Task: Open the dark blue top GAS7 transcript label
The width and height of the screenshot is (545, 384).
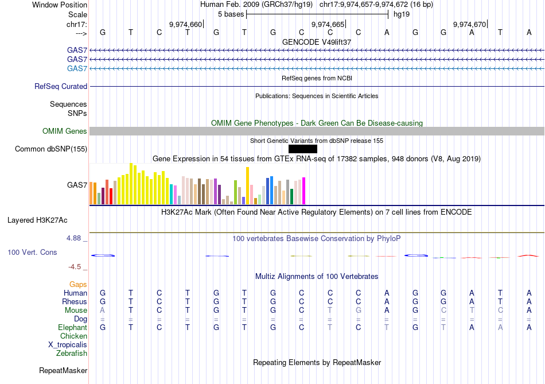Action: 77,50
